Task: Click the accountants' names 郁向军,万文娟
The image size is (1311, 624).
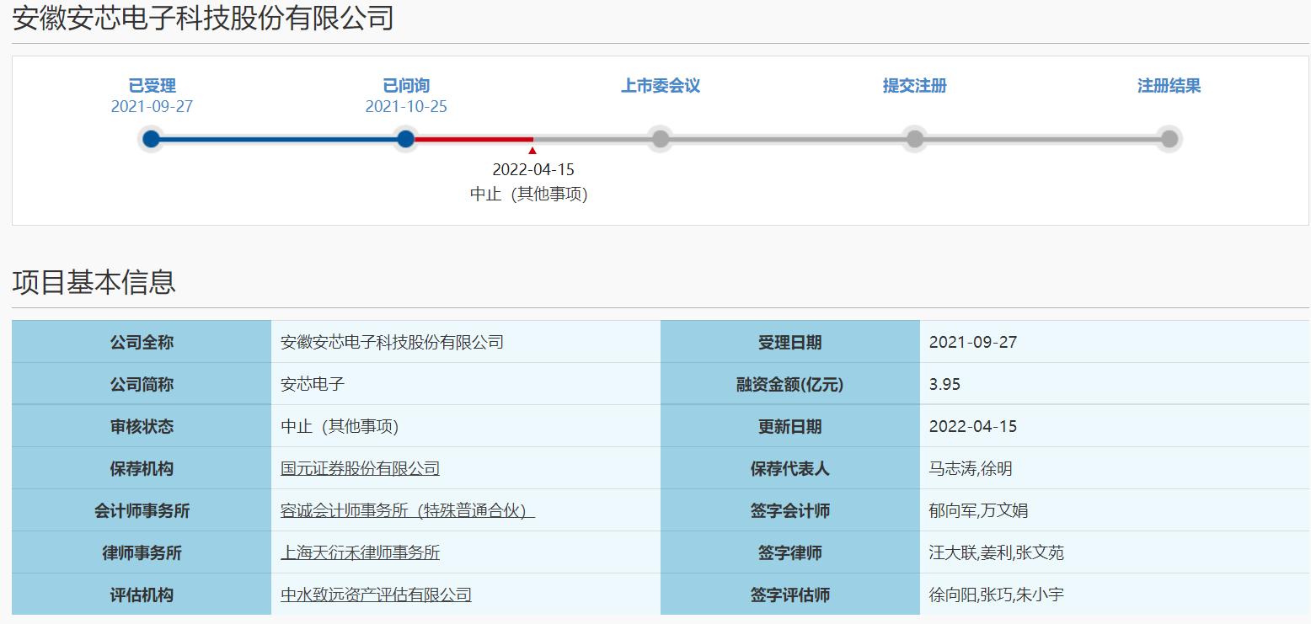Action: click(x=978, y=511)
